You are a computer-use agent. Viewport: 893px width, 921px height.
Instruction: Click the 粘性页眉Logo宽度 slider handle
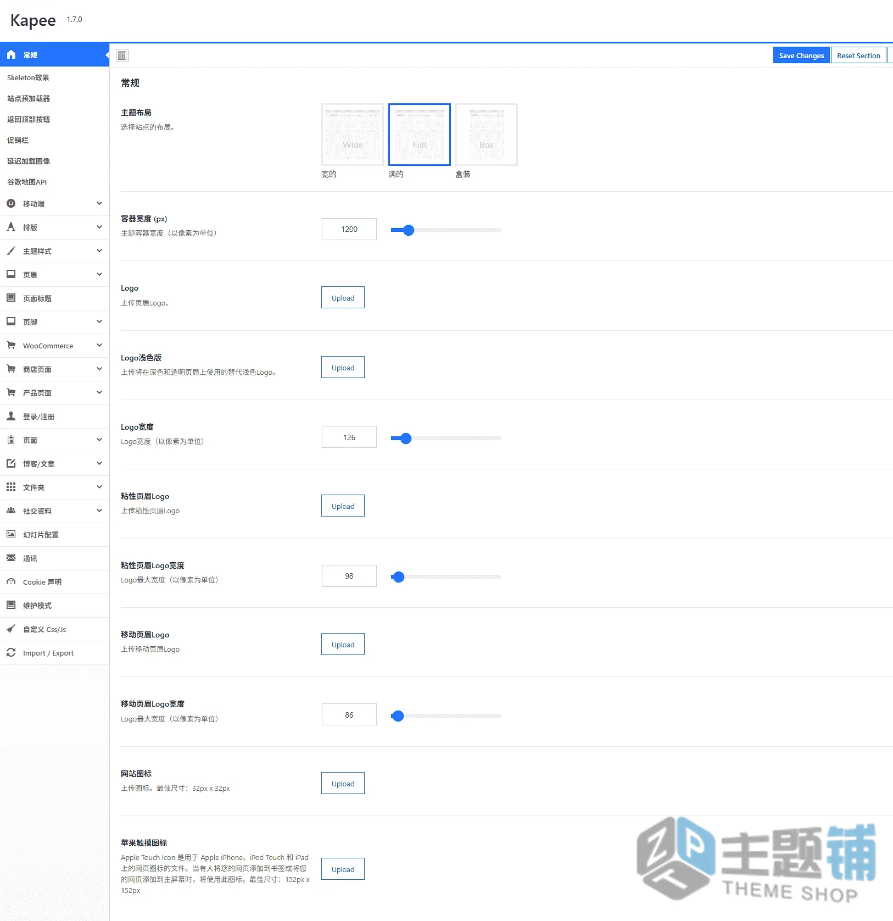(x=399, y=576)
